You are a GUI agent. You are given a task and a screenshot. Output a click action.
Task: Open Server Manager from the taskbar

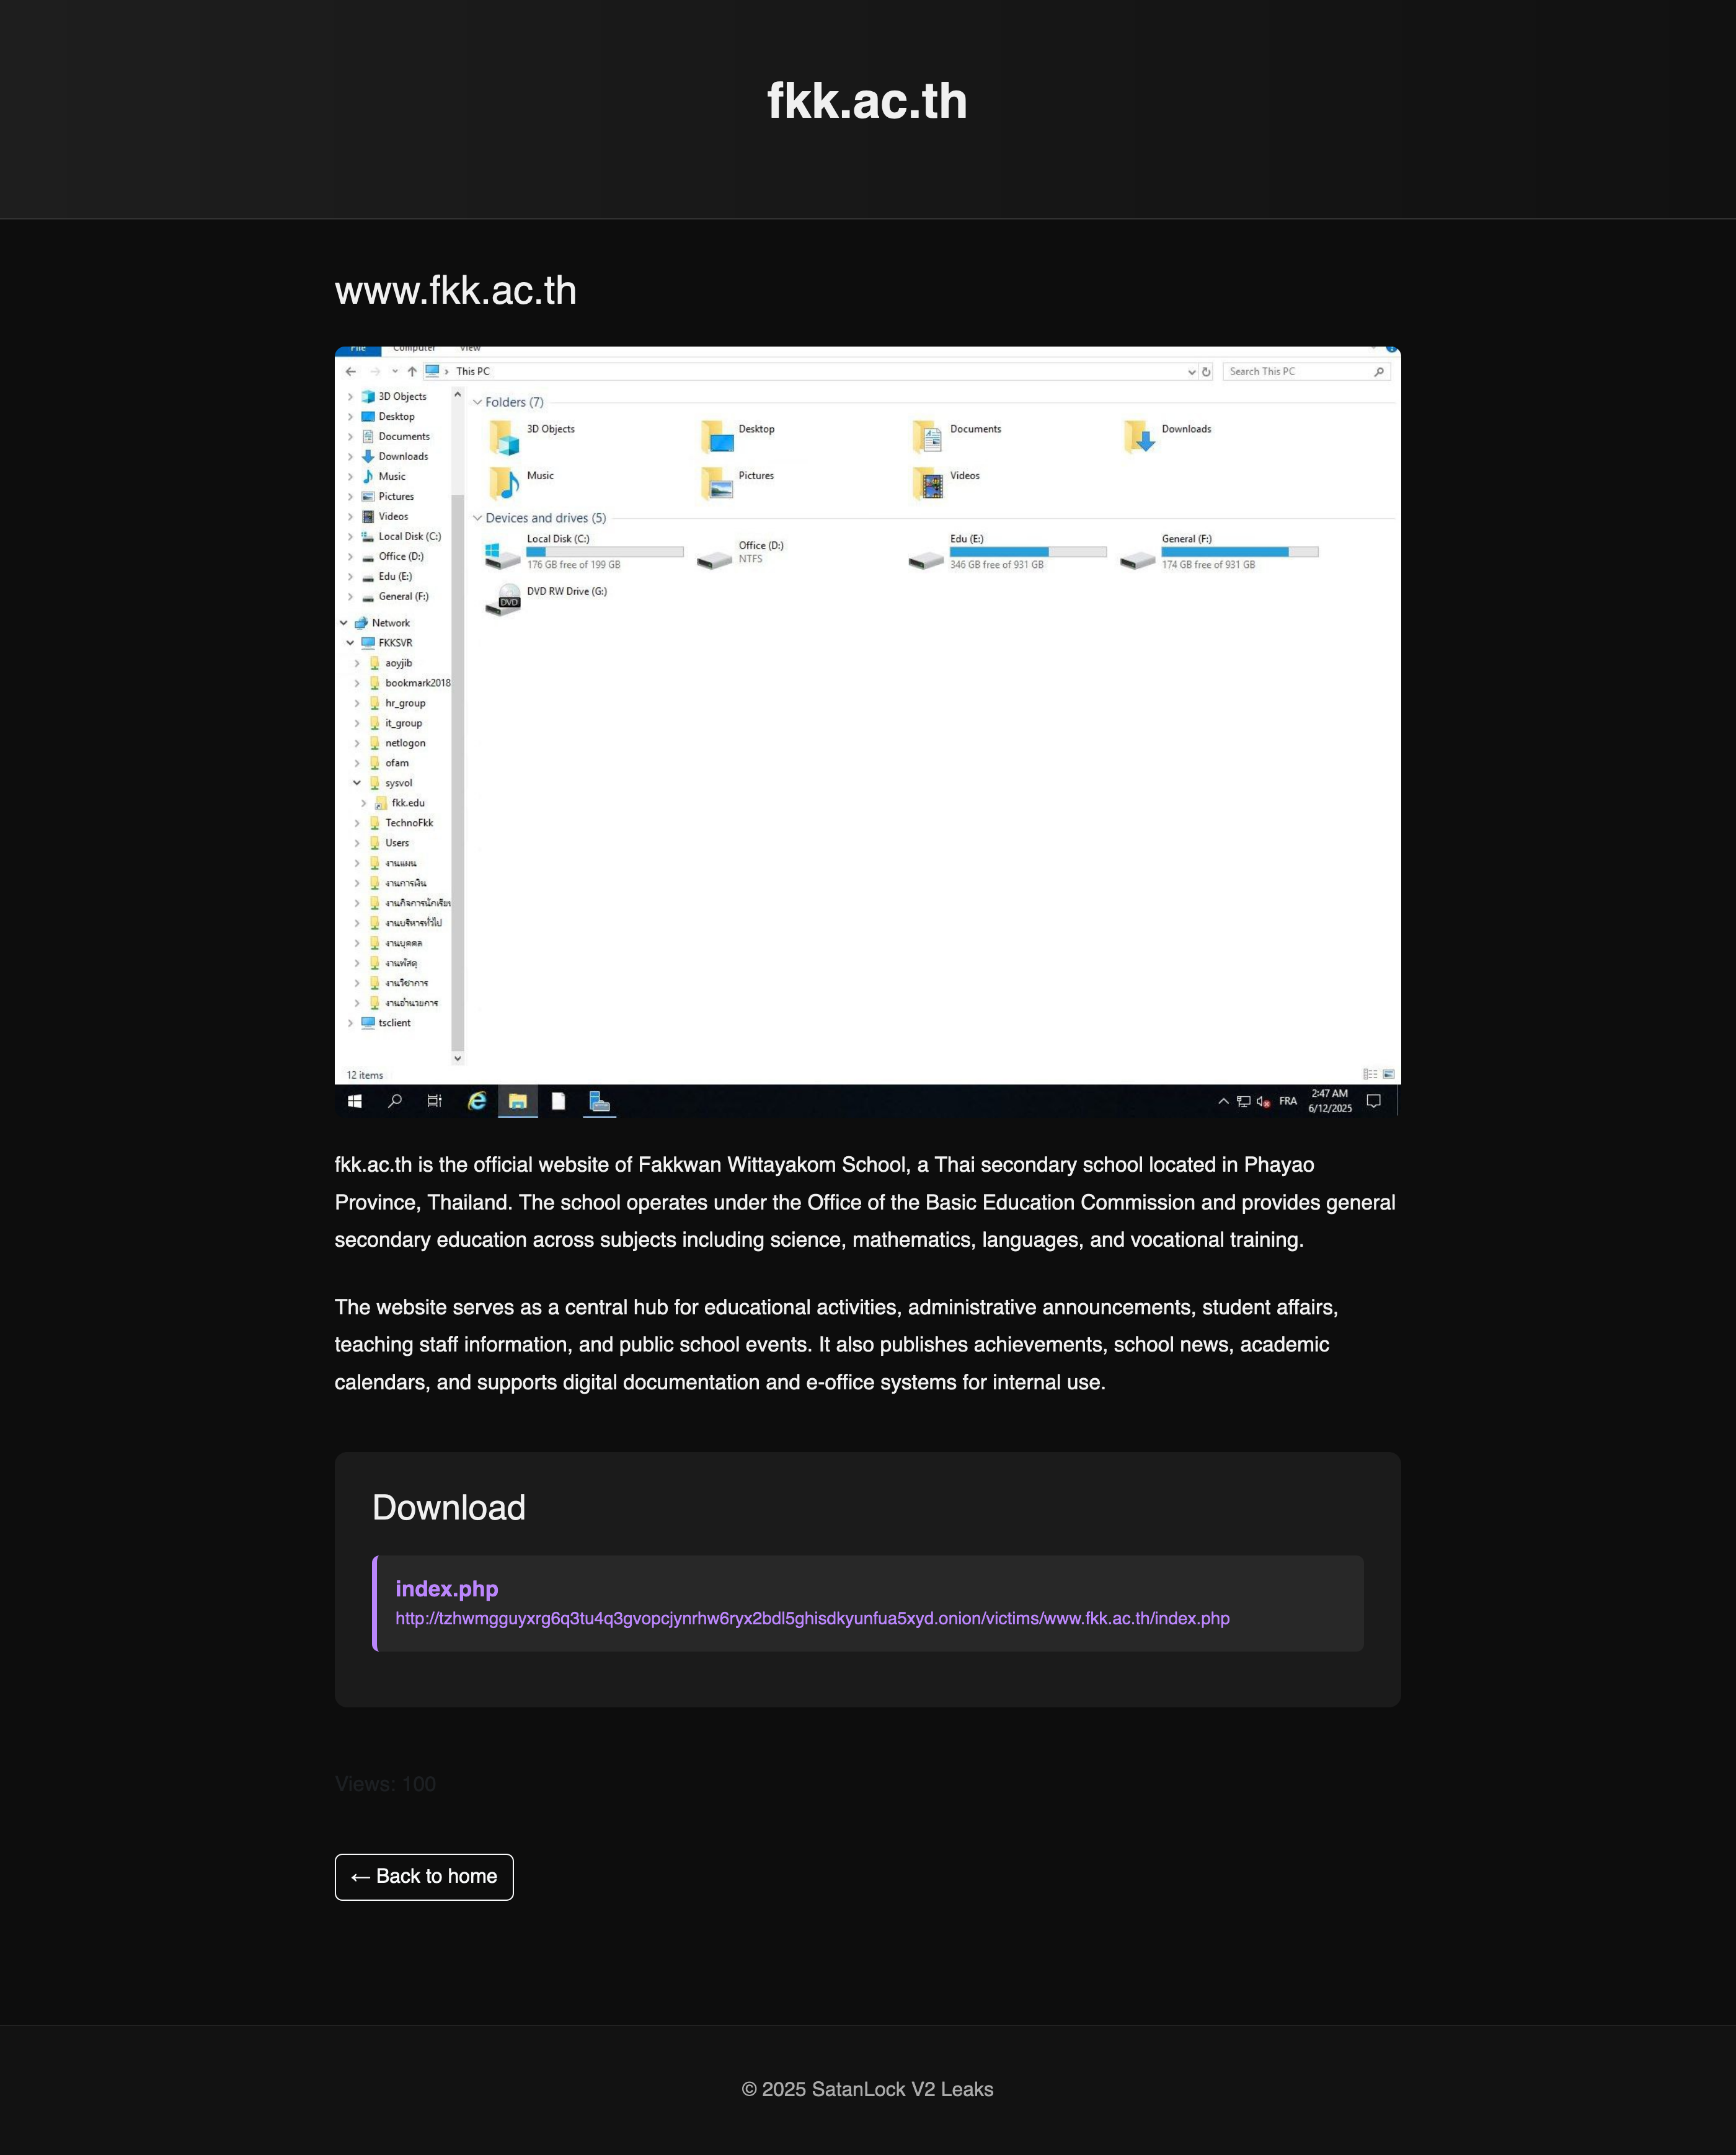point(599,1101)
